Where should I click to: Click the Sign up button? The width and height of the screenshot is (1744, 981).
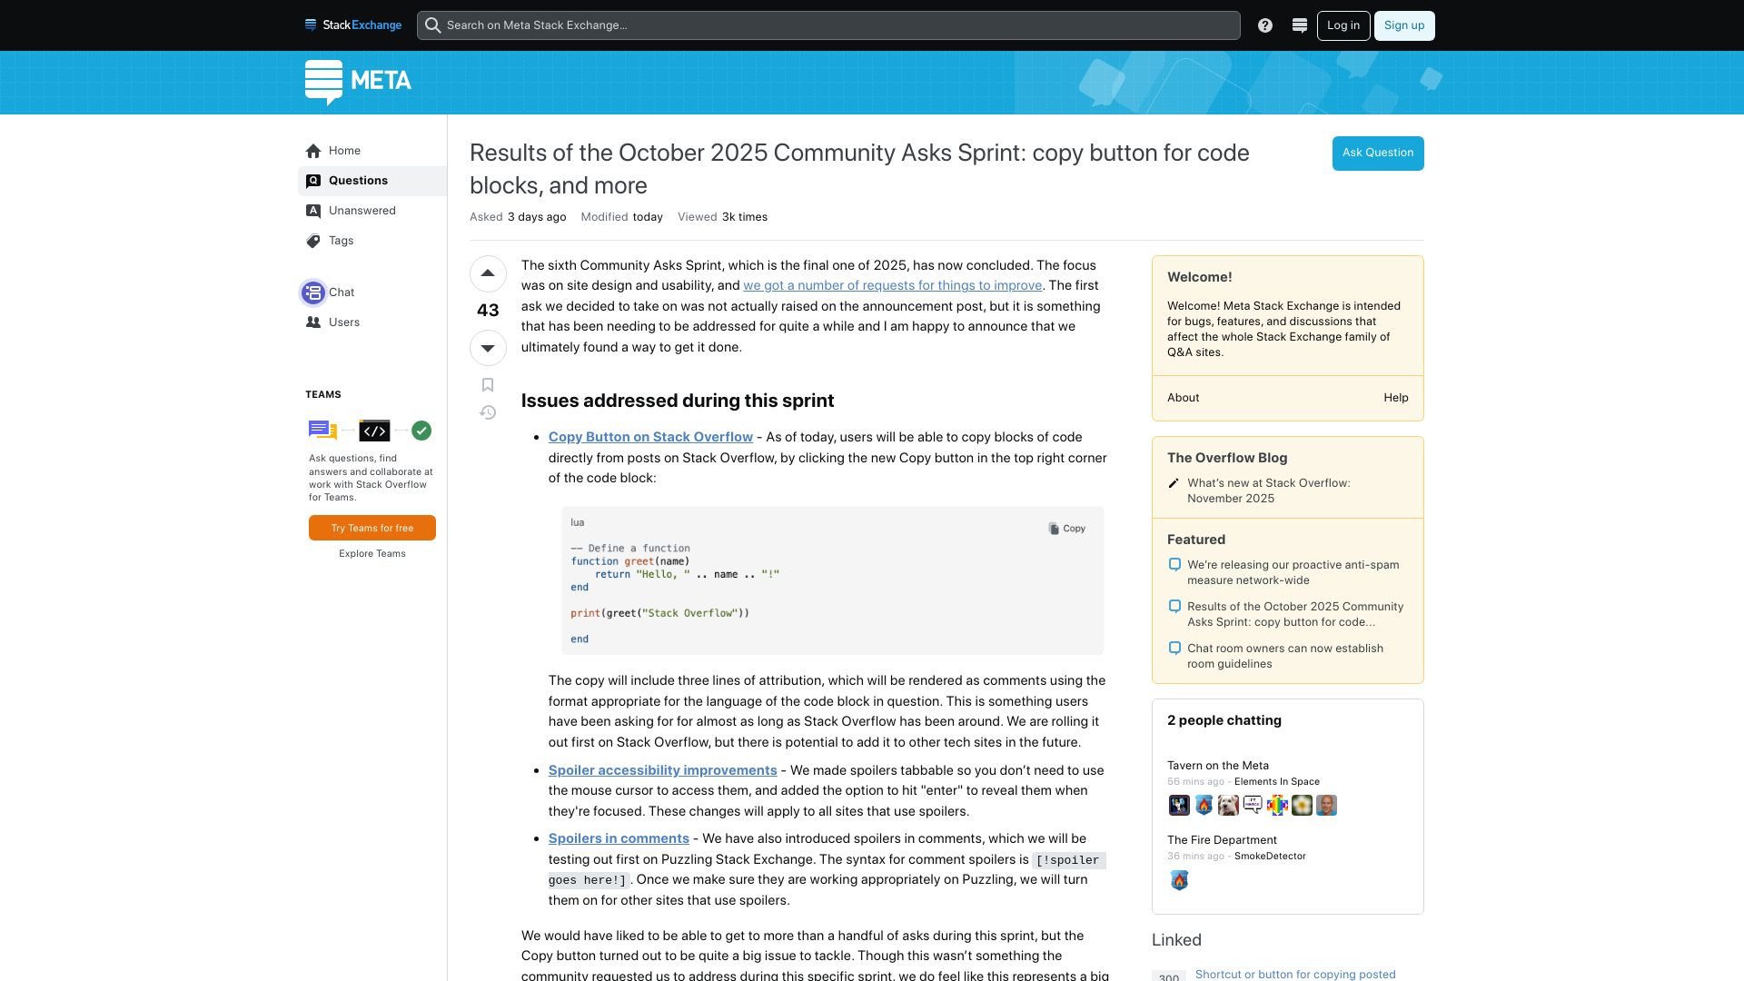click(1404, 25)
